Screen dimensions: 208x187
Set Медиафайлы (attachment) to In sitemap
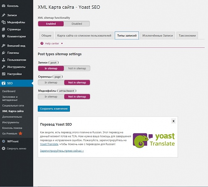[51, 97]
